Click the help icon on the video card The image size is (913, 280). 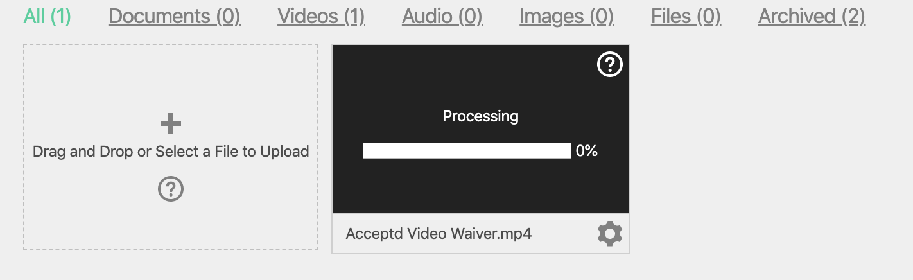click(610, 65)
